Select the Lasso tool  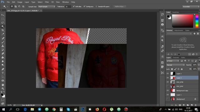point(3,23)
